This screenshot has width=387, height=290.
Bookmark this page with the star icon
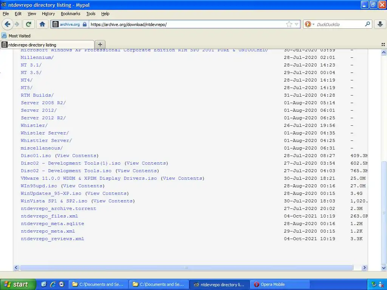tap(289, 24)
